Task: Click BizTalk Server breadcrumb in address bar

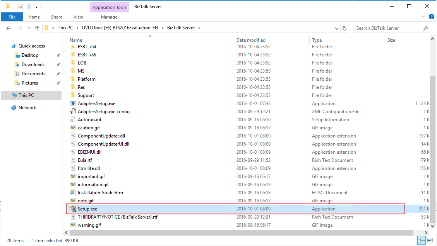Action: click(181, 28)
